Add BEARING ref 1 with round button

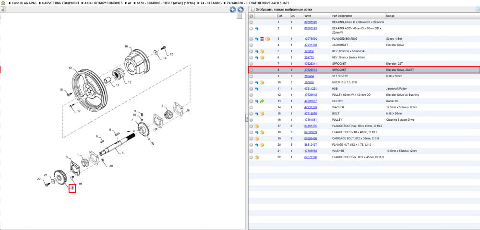click(252, 23)
